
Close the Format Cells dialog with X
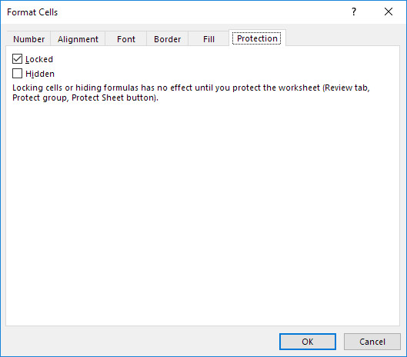click(x=389, y=12)
